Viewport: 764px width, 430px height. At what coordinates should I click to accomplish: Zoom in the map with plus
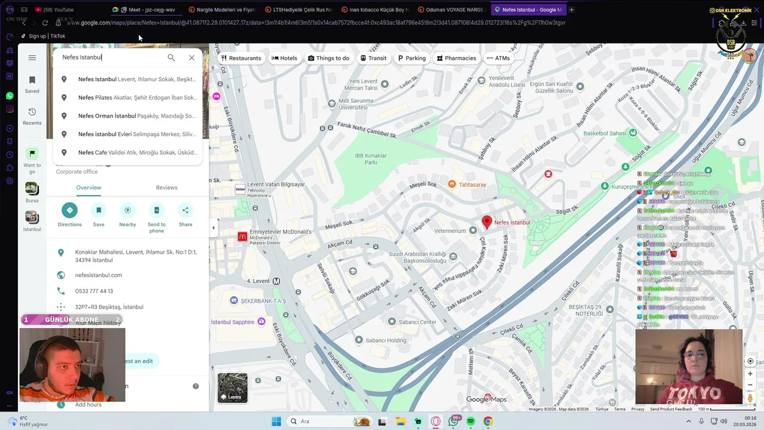[750, 374]
